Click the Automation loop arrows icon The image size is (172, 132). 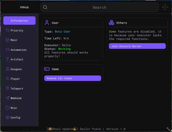click(x=8, y=50)
